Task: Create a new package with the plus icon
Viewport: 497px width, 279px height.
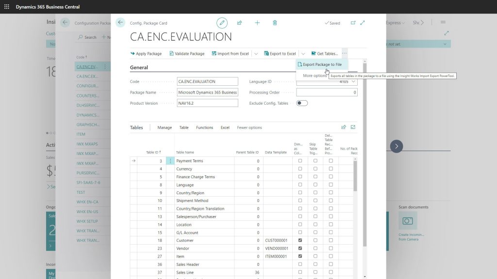Action: click(257, 23)
